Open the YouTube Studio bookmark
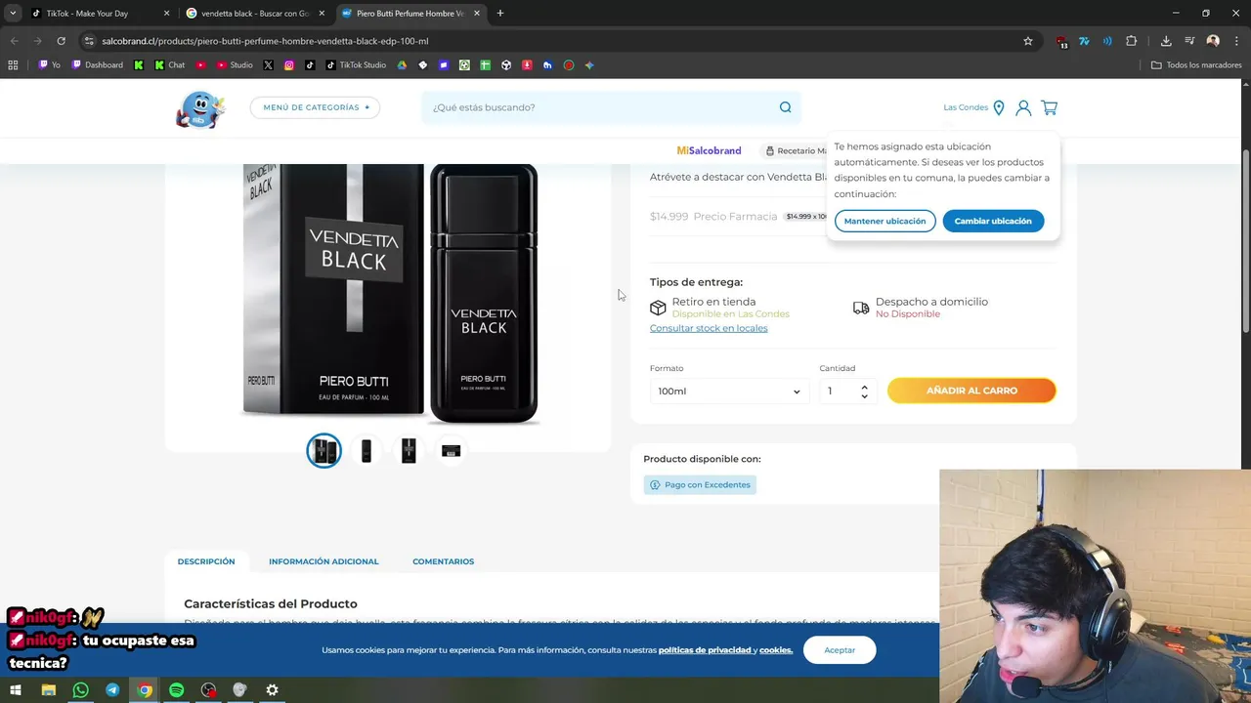 235,65
